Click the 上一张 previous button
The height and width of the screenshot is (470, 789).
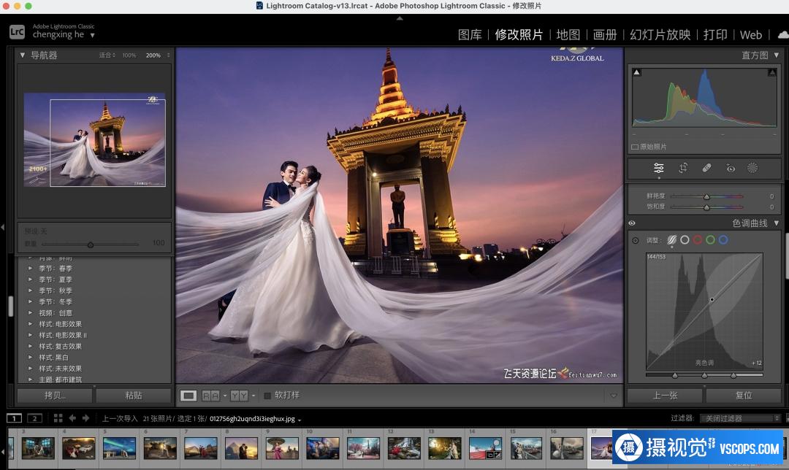pos(666,396)
